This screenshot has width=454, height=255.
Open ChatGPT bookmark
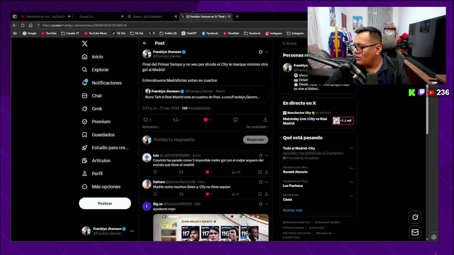(189, 33)
